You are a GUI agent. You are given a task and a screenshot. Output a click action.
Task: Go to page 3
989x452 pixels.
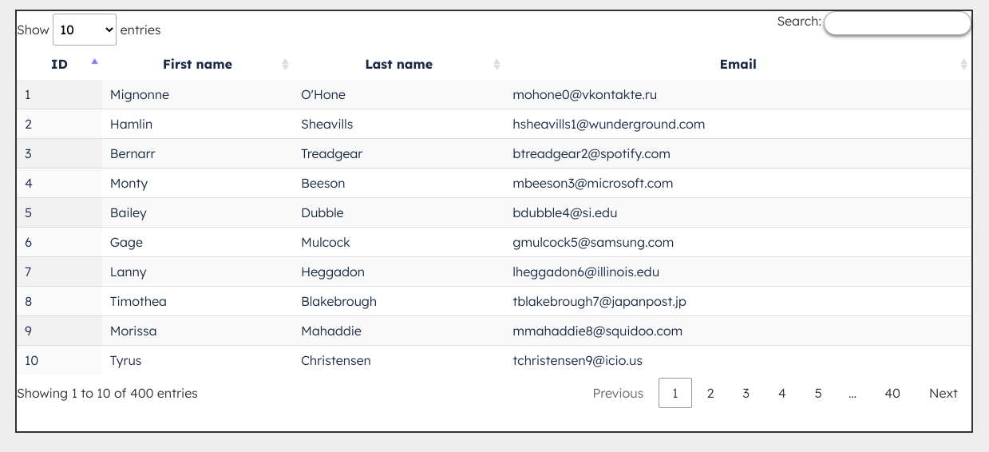[x=746, y=393]
